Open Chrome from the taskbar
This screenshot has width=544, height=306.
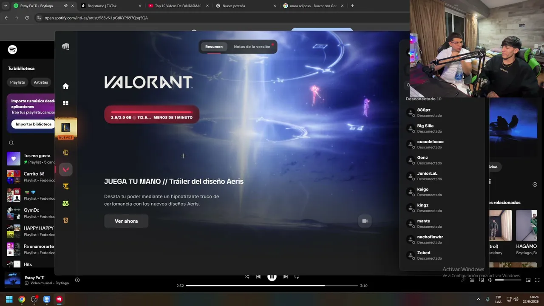pyautogui.click(x=22, y=299)
